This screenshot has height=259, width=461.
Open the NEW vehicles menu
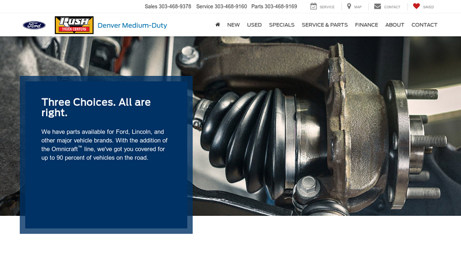pos(233,25)
